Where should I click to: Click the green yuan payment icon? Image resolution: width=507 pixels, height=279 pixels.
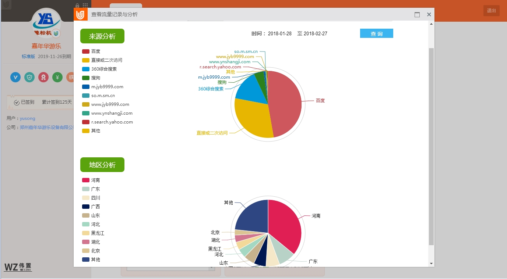(x=57, y=77)
